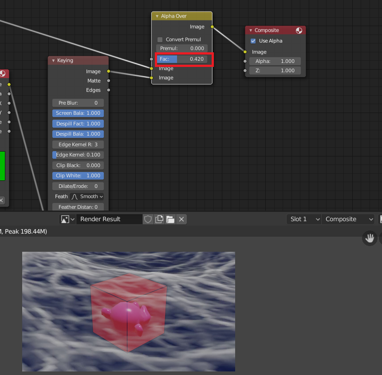
Task: Collapse the Alpha Over node
Action: pos(157,16)
